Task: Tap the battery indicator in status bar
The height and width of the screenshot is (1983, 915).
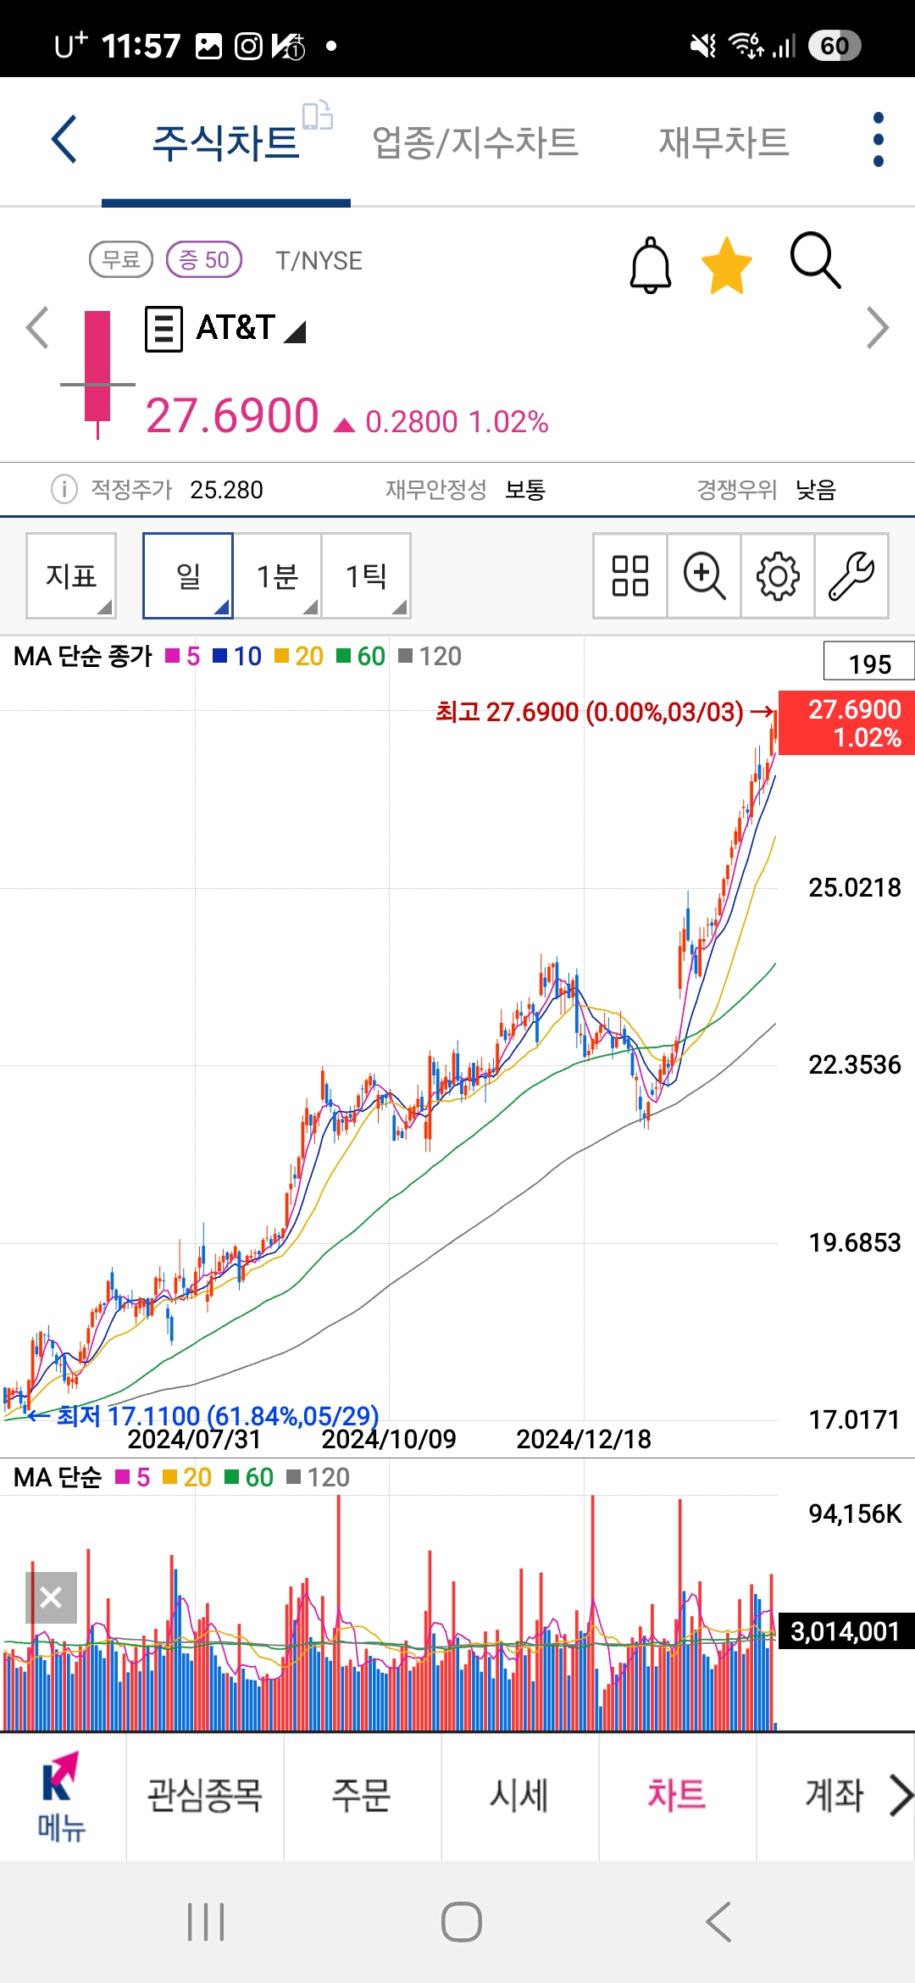Action: (x=834, y=45)
